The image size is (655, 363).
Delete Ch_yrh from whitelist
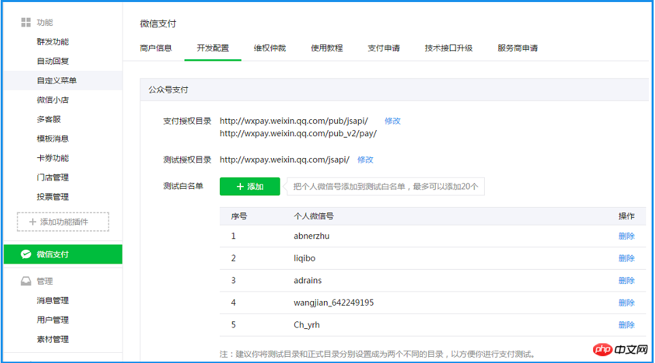[626, 325]
